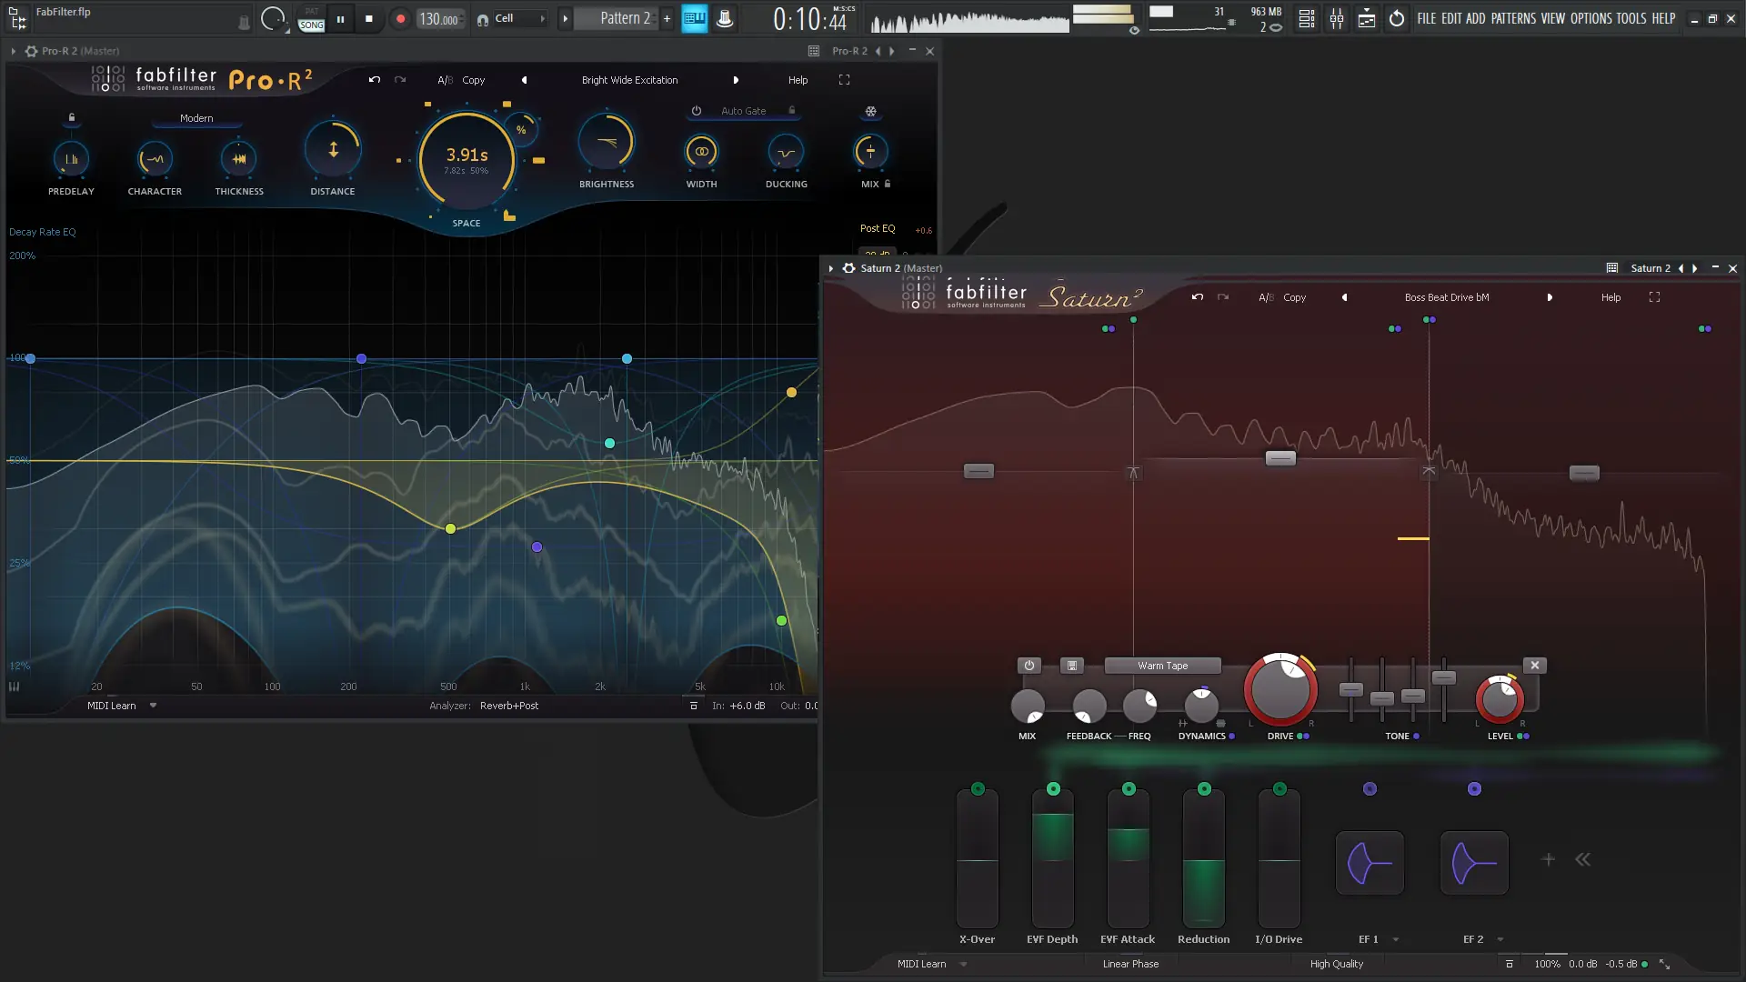Open the Mixer window icon
Screen dimensions: 1746x982
[x=1337, y=18]
